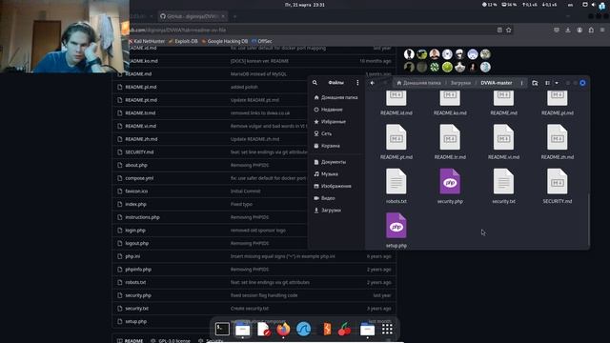Save to Pocket icon in Firefox toolbar
The height and width of the screenshot is (343, 610).
pyautogui.click(x=557, y=30)
